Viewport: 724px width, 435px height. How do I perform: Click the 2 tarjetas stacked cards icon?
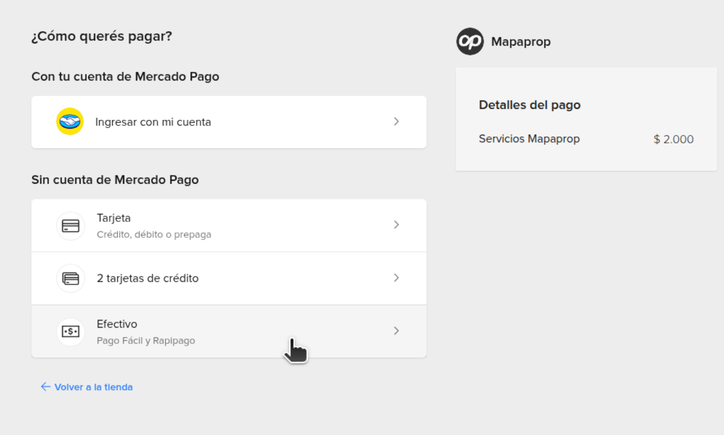click(x=71, y=279)
